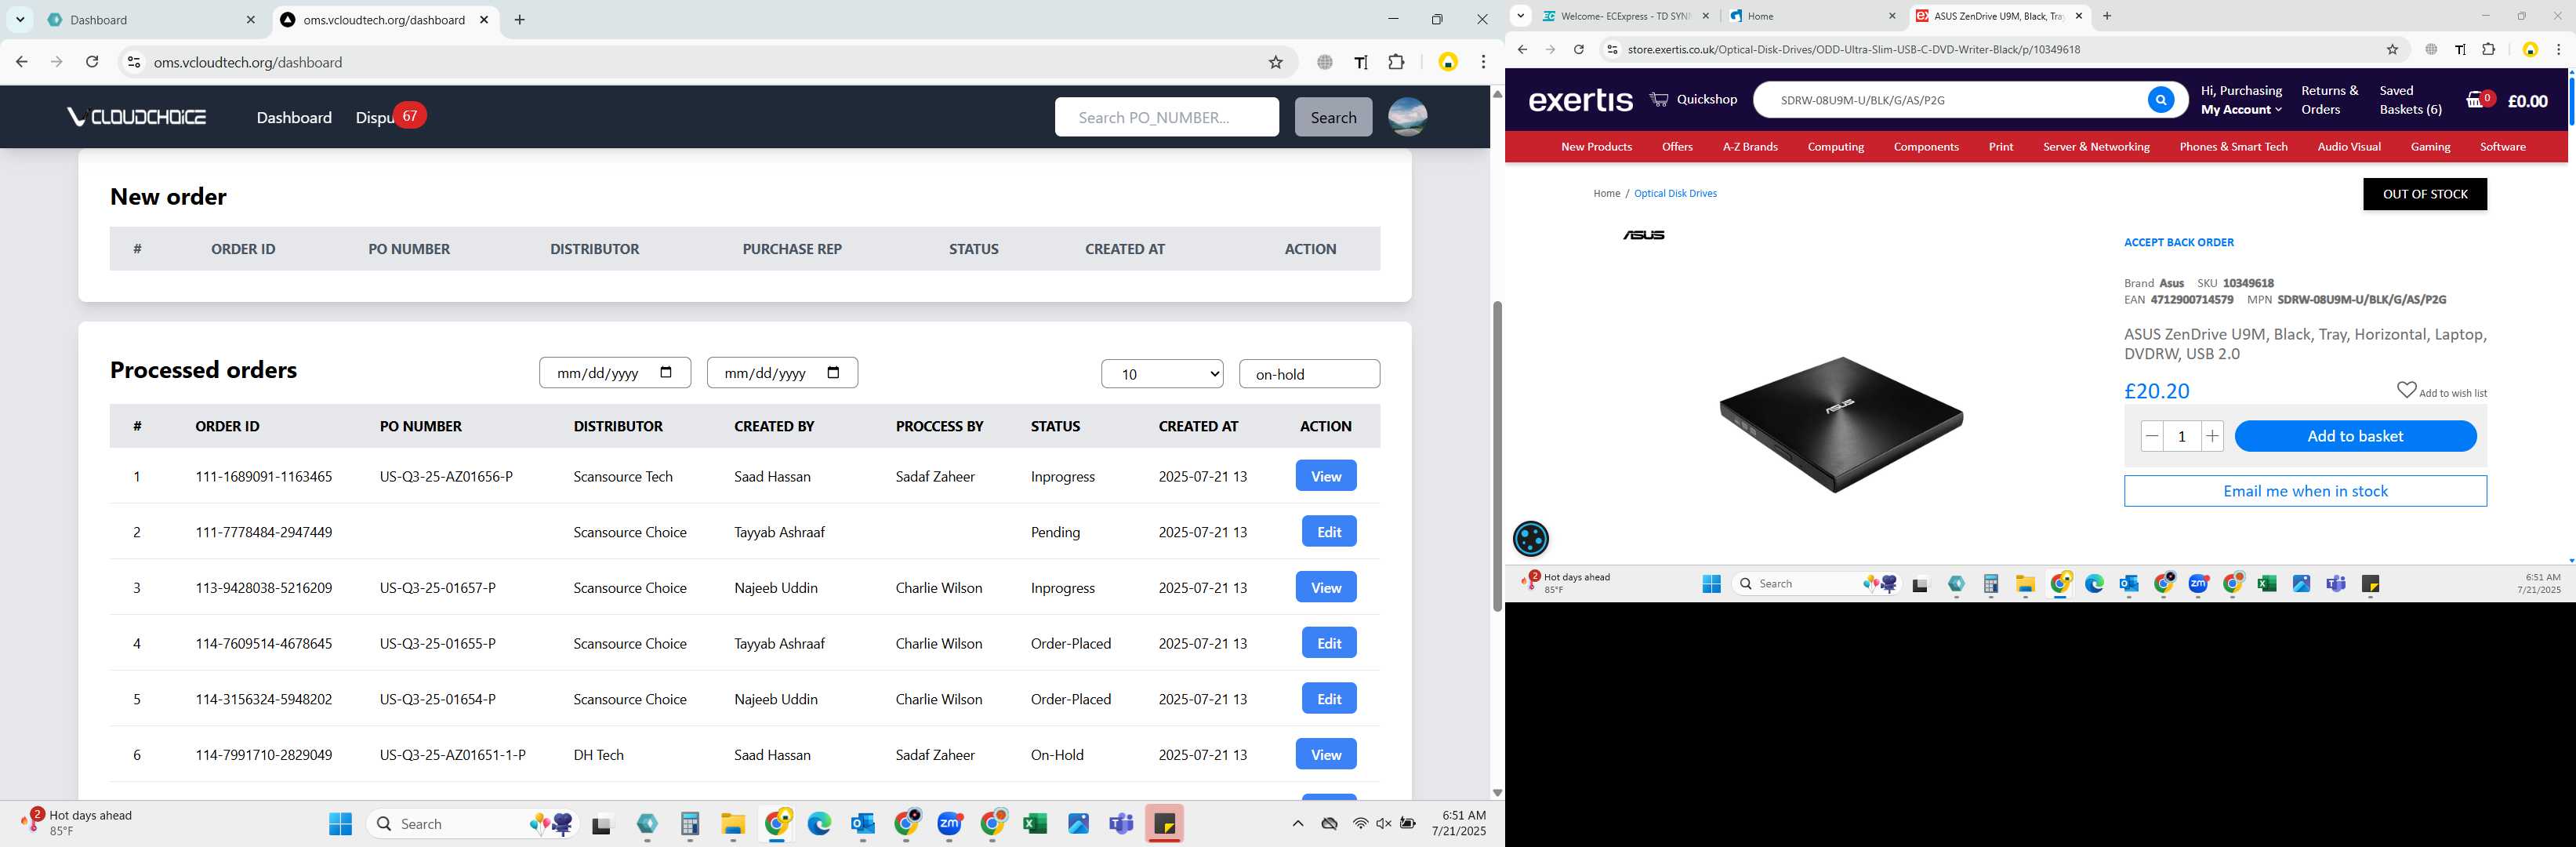2576x847 pixels.
Task: Open Excel from the main taskbar
Action: tap(1035, 824)
